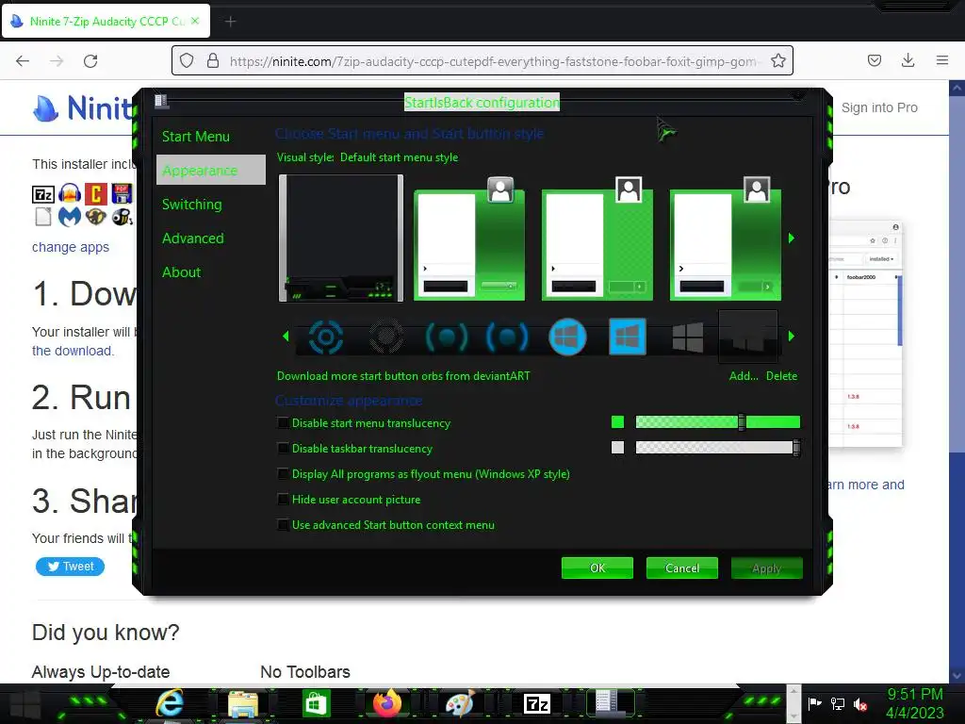Open 7-Zip from the taskbar
This screenshot has width=965, height=724.
coord(536,703)
